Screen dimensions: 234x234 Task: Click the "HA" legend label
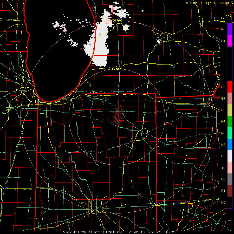(x=223, y=87)
